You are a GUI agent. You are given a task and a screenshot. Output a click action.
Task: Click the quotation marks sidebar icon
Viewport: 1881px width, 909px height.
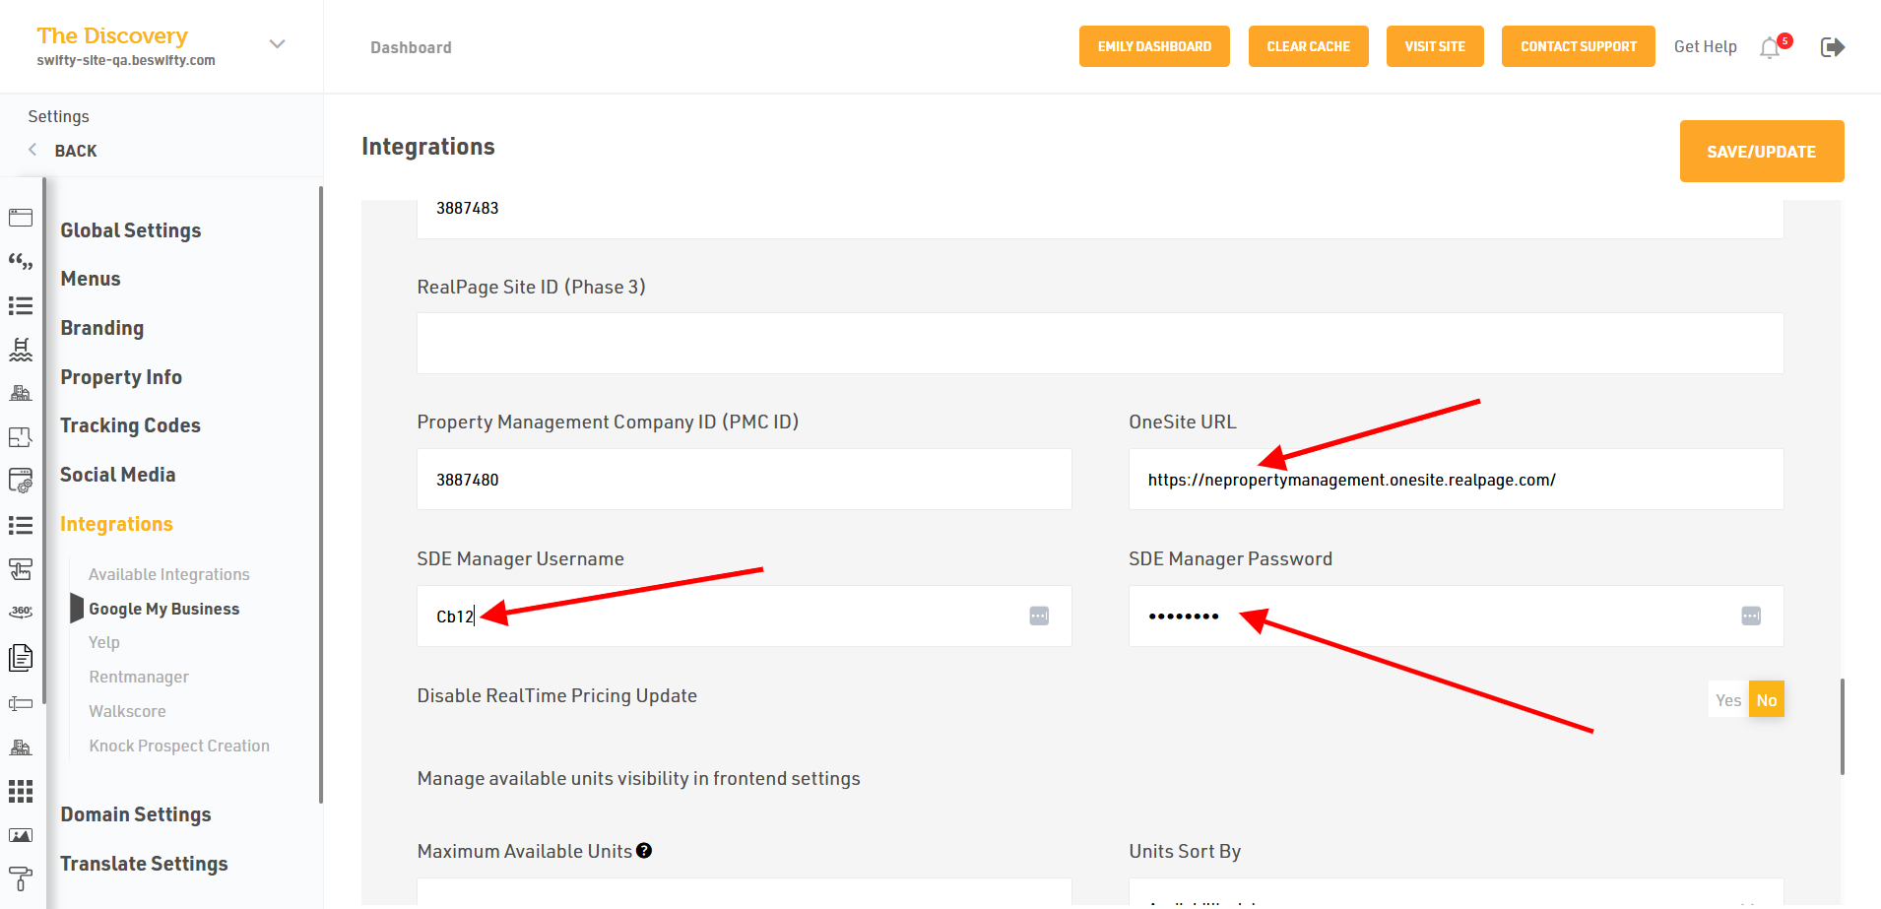(x=21, y=262)
